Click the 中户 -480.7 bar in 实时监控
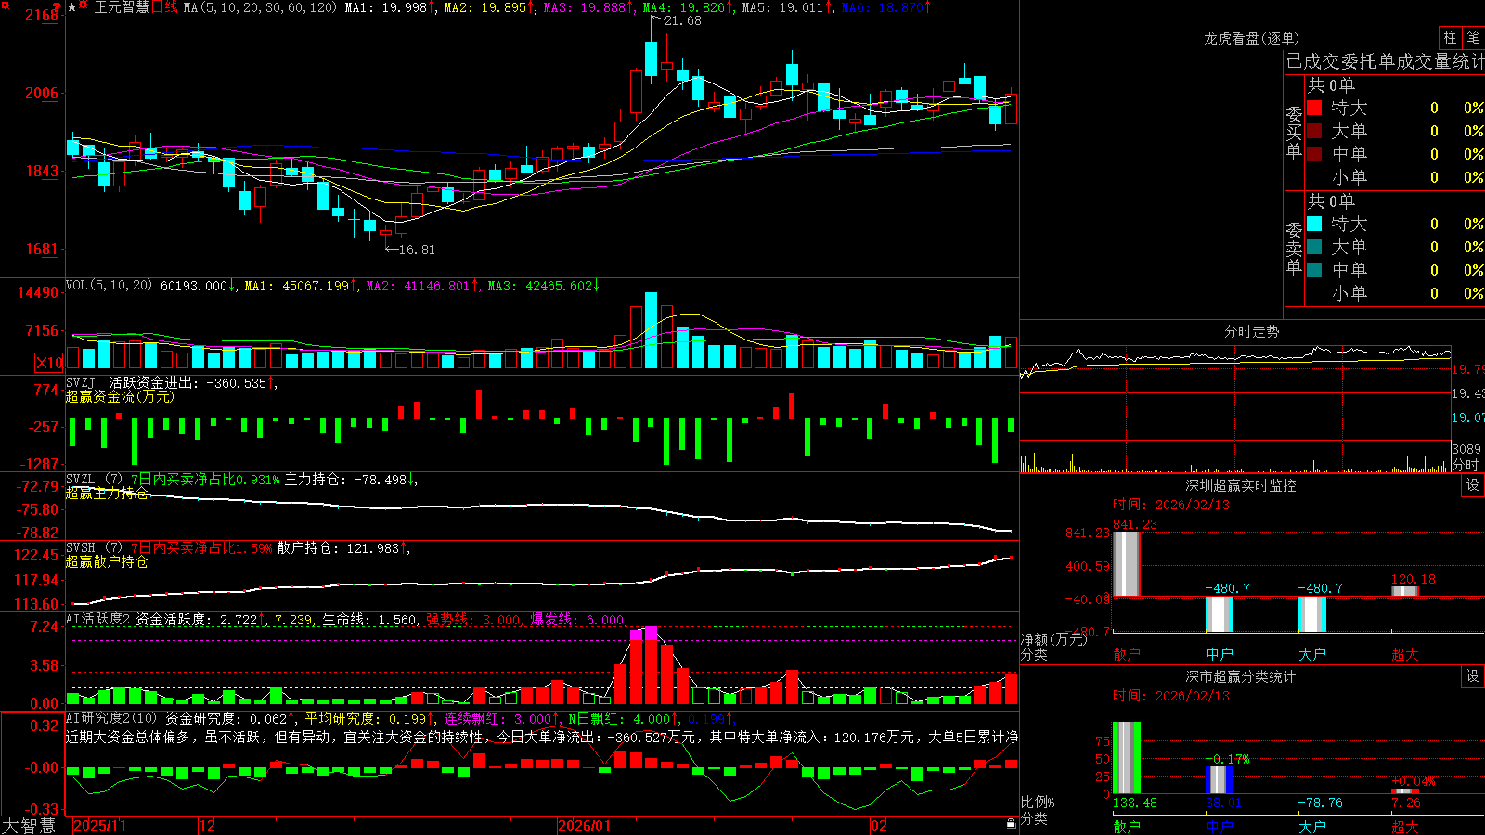The height and width of the screenshot is (835, 1485). click(x=1220, y=614)
